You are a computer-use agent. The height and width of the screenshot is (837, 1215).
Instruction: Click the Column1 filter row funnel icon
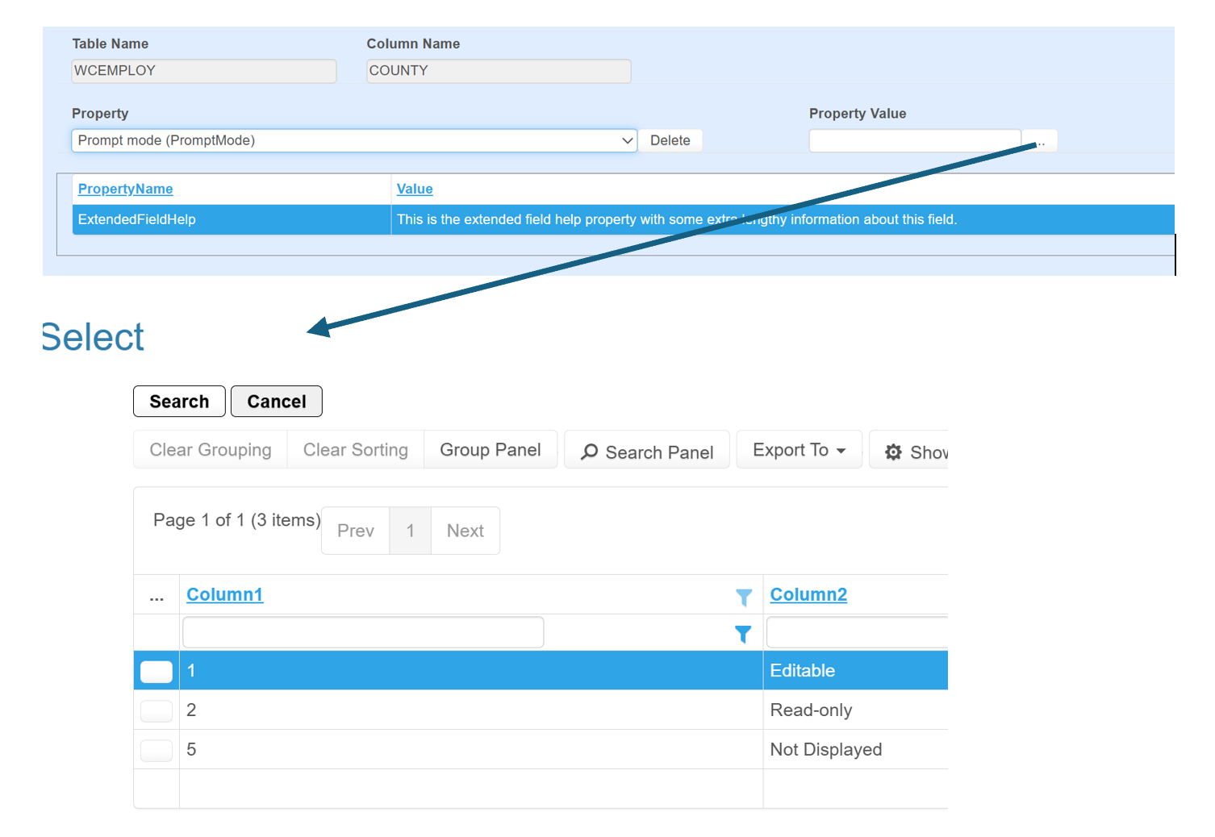pyautogui.click(x=743, y=635)
